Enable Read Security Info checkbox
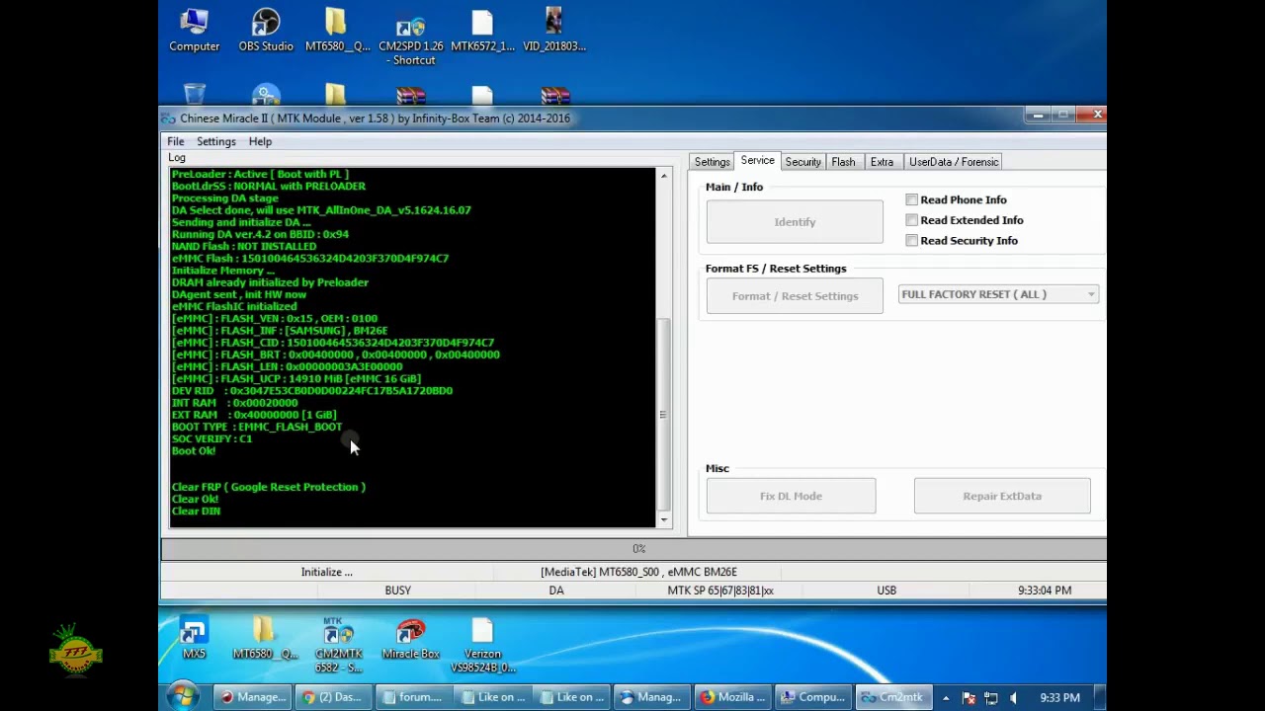Viewport: 1265px width, 711px height. (911, 240)
